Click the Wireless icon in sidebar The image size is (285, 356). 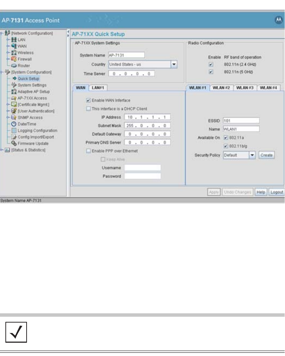[14, 53]
